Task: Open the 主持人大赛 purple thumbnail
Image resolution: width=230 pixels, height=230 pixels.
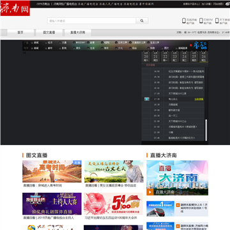Action: click(52, 204)
